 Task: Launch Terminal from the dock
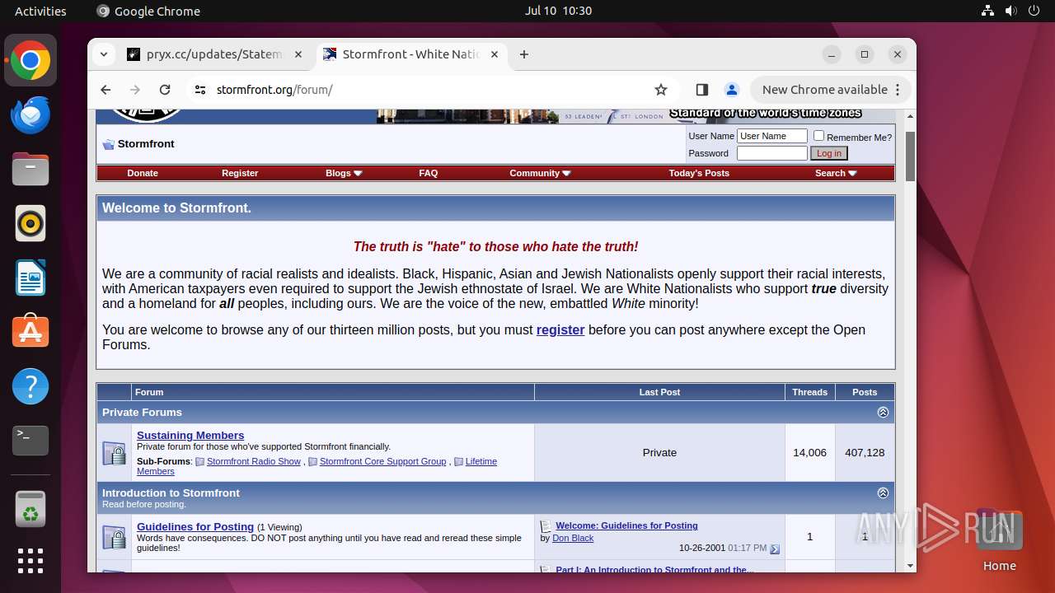coord(30,441)
